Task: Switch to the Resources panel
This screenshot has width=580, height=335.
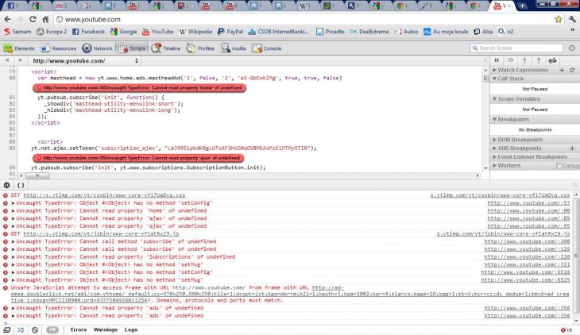Action: (x=59, y=48)
